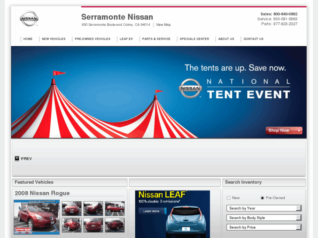The width and height of the screenshot is (318, 238).
Task: Open the Parts & Service menu
Action: pyautogui.click(x=156, y=39)
